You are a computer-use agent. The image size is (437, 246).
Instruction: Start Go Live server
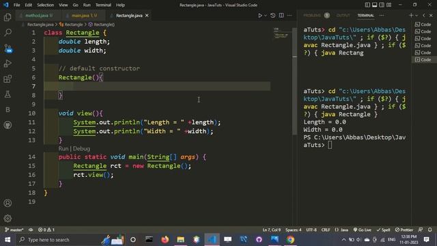[x=363, y=230]
